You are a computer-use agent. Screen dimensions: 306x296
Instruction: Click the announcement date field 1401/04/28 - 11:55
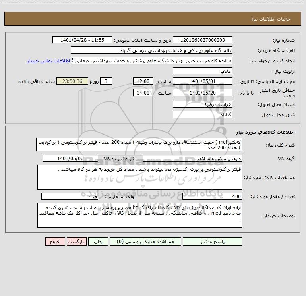click(82, 40)
